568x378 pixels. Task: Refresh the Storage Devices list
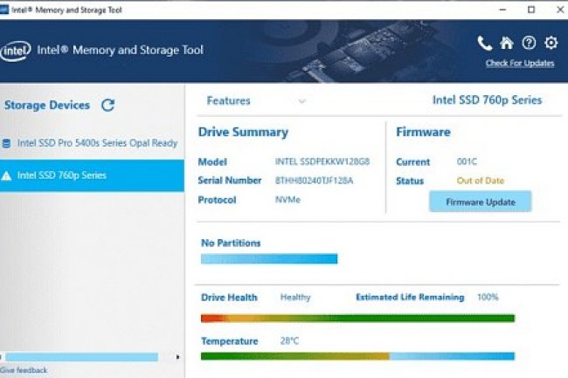coord(108,105)
